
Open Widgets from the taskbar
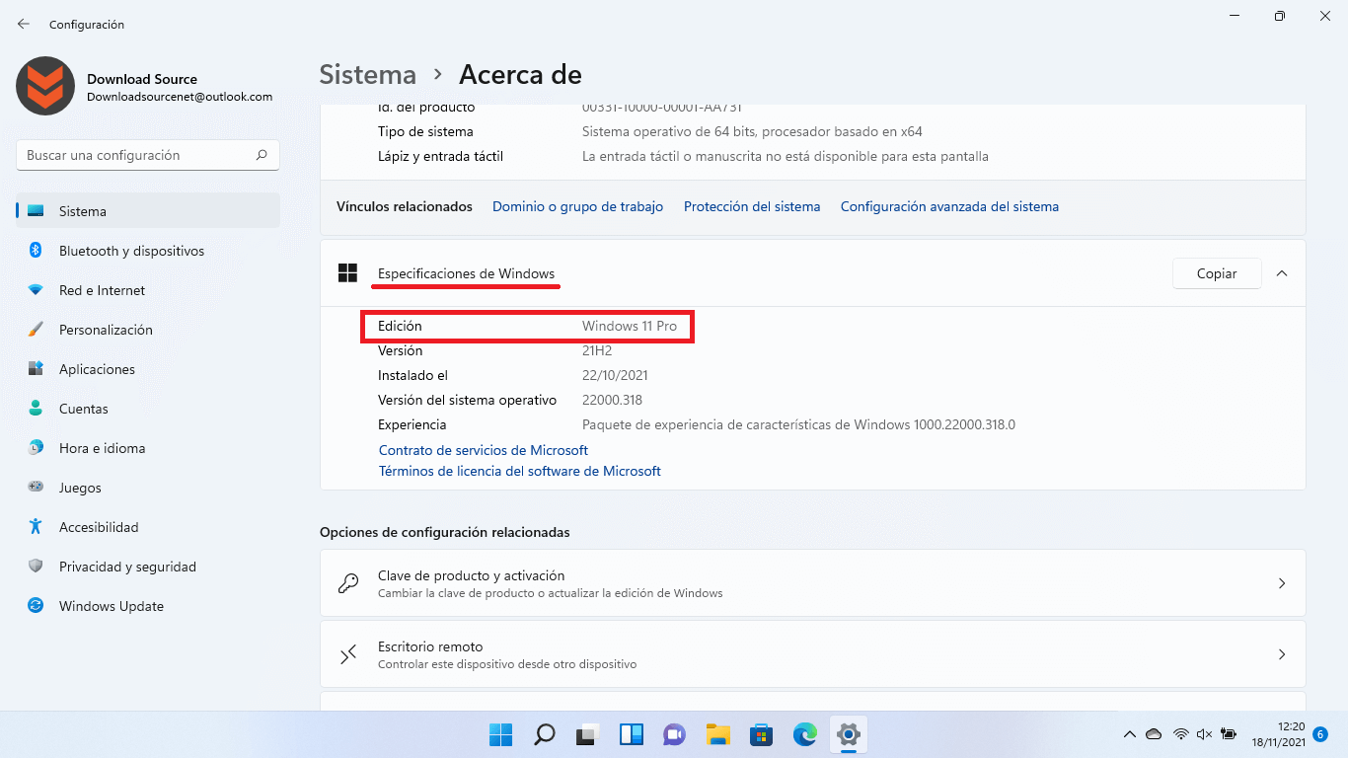[632, 734]
